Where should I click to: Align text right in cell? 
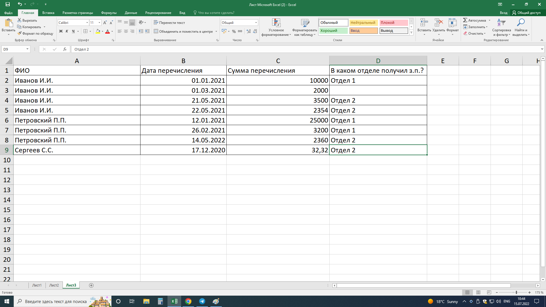132,31
